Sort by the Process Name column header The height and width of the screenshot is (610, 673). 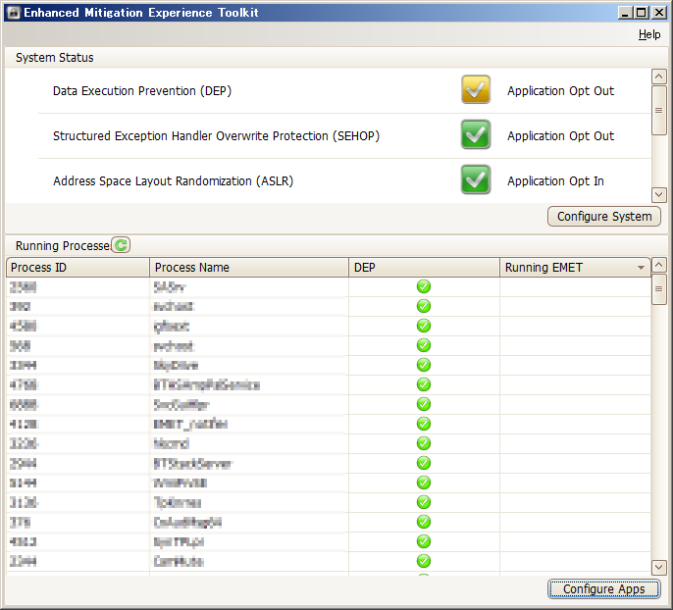(249, 267)
